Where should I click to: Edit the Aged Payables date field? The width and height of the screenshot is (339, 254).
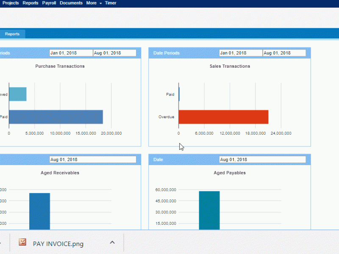click(x=262, y=160)
